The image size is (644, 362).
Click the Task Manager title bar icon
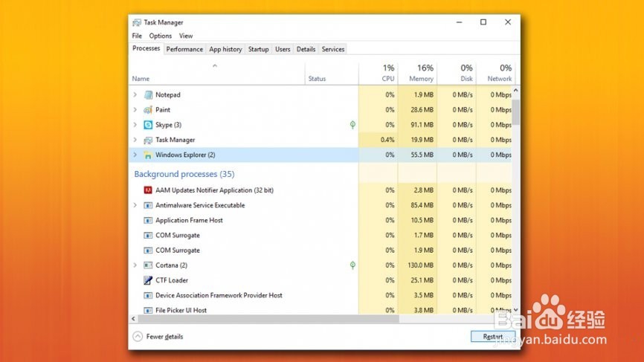point(137,22)
